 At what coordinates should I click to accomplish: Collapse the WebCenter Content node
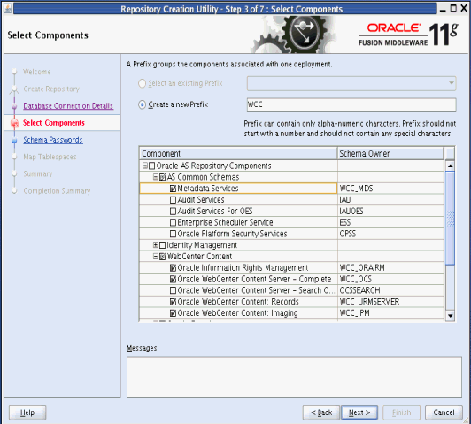click(156, 257)
